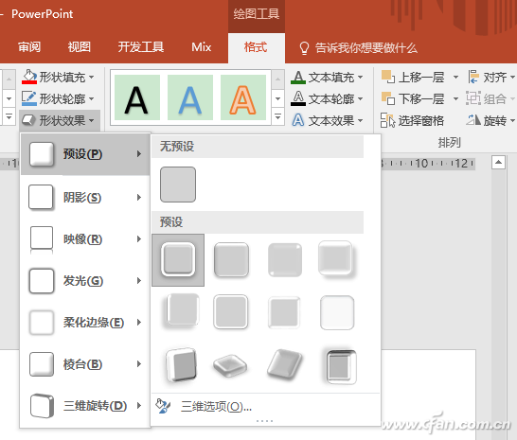Open the Group (组合) menu
517x440 pixels.
[x=490, y=98]
